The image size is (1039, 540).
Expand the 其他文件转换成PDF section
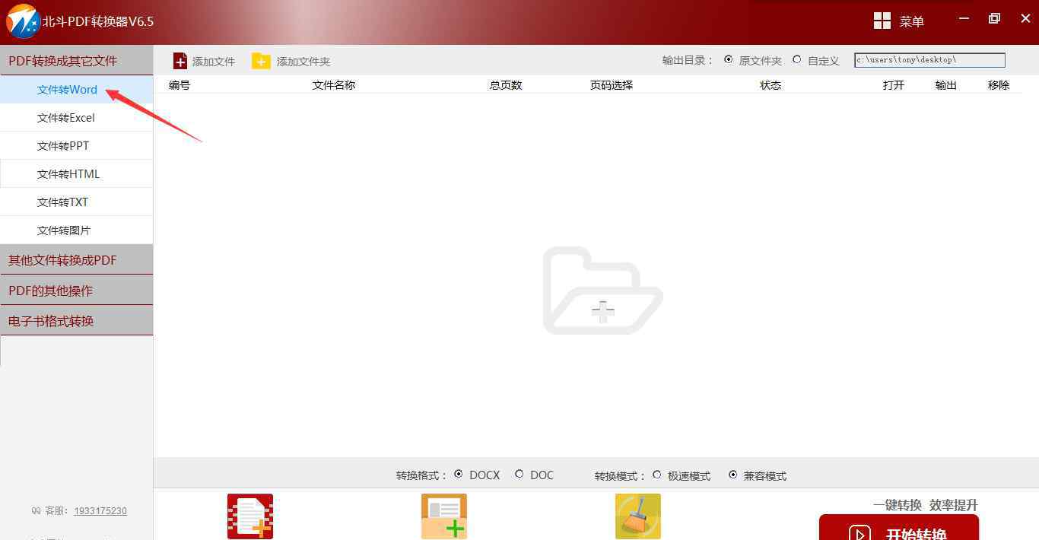tap(76, 260)
